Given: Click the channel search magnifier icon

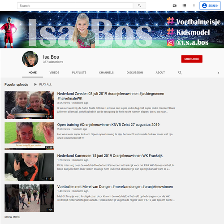Looking at the screenshot, I should tap(180, 73).
